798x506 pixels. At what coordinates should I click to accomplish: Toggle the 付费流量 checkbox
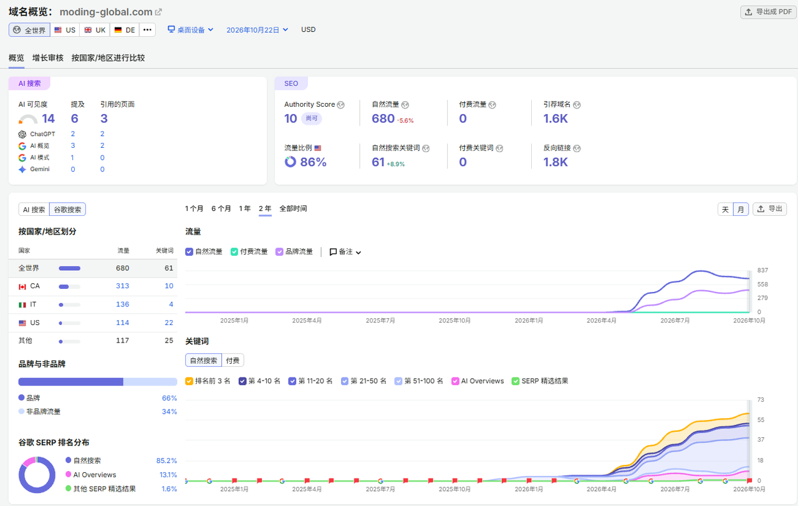click(234, 252)
